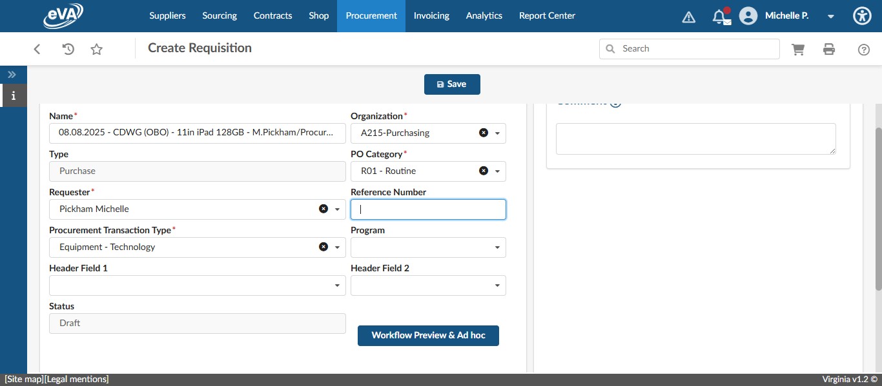Save the requisition
Image resolution: width=882 pixels, height=386 pixels.
click(x=452, y=84)
